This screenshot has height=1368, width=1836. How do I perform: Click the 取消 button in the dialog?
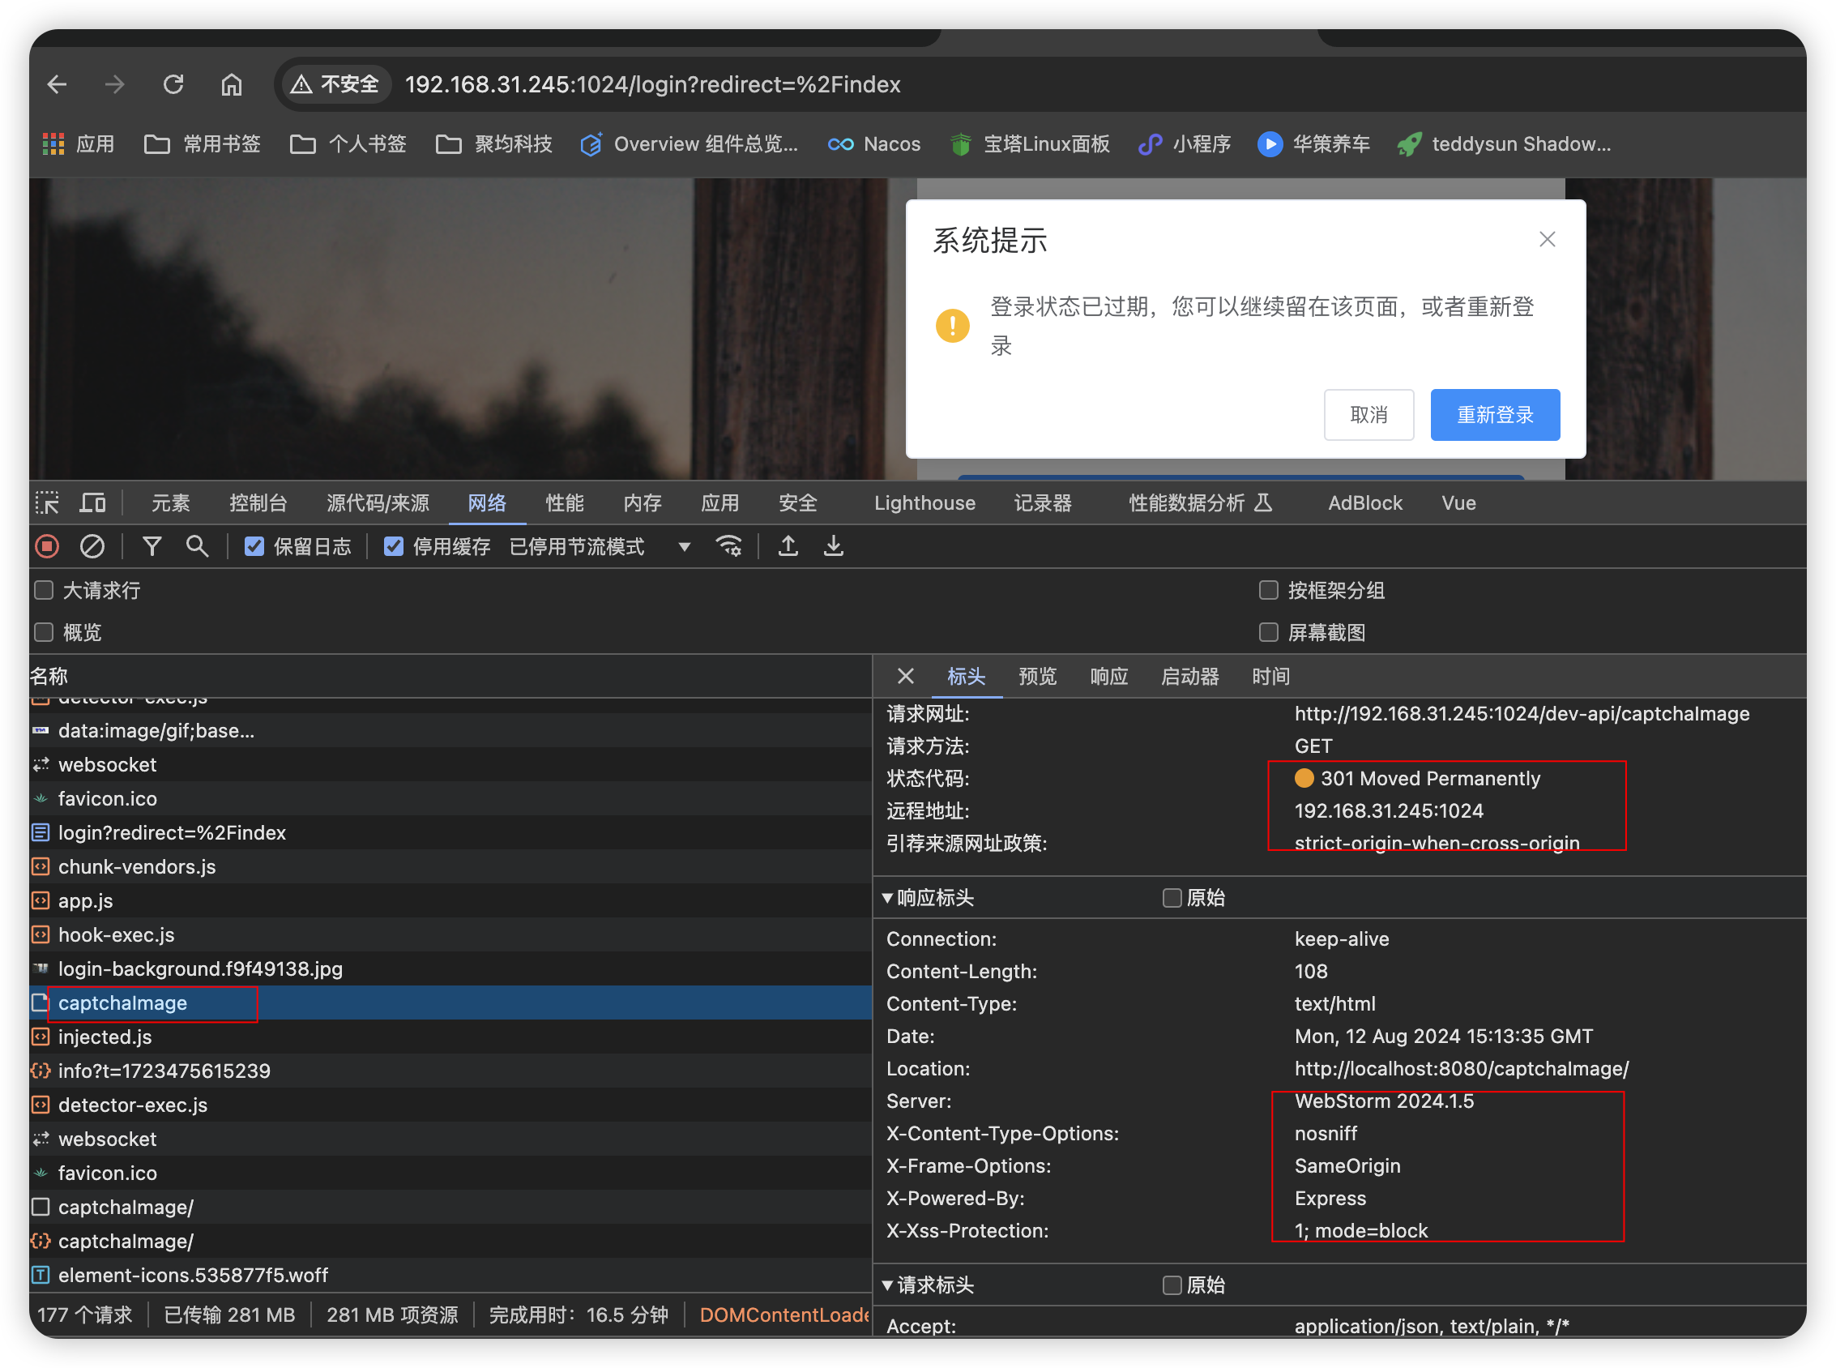tap(1368, 415)
